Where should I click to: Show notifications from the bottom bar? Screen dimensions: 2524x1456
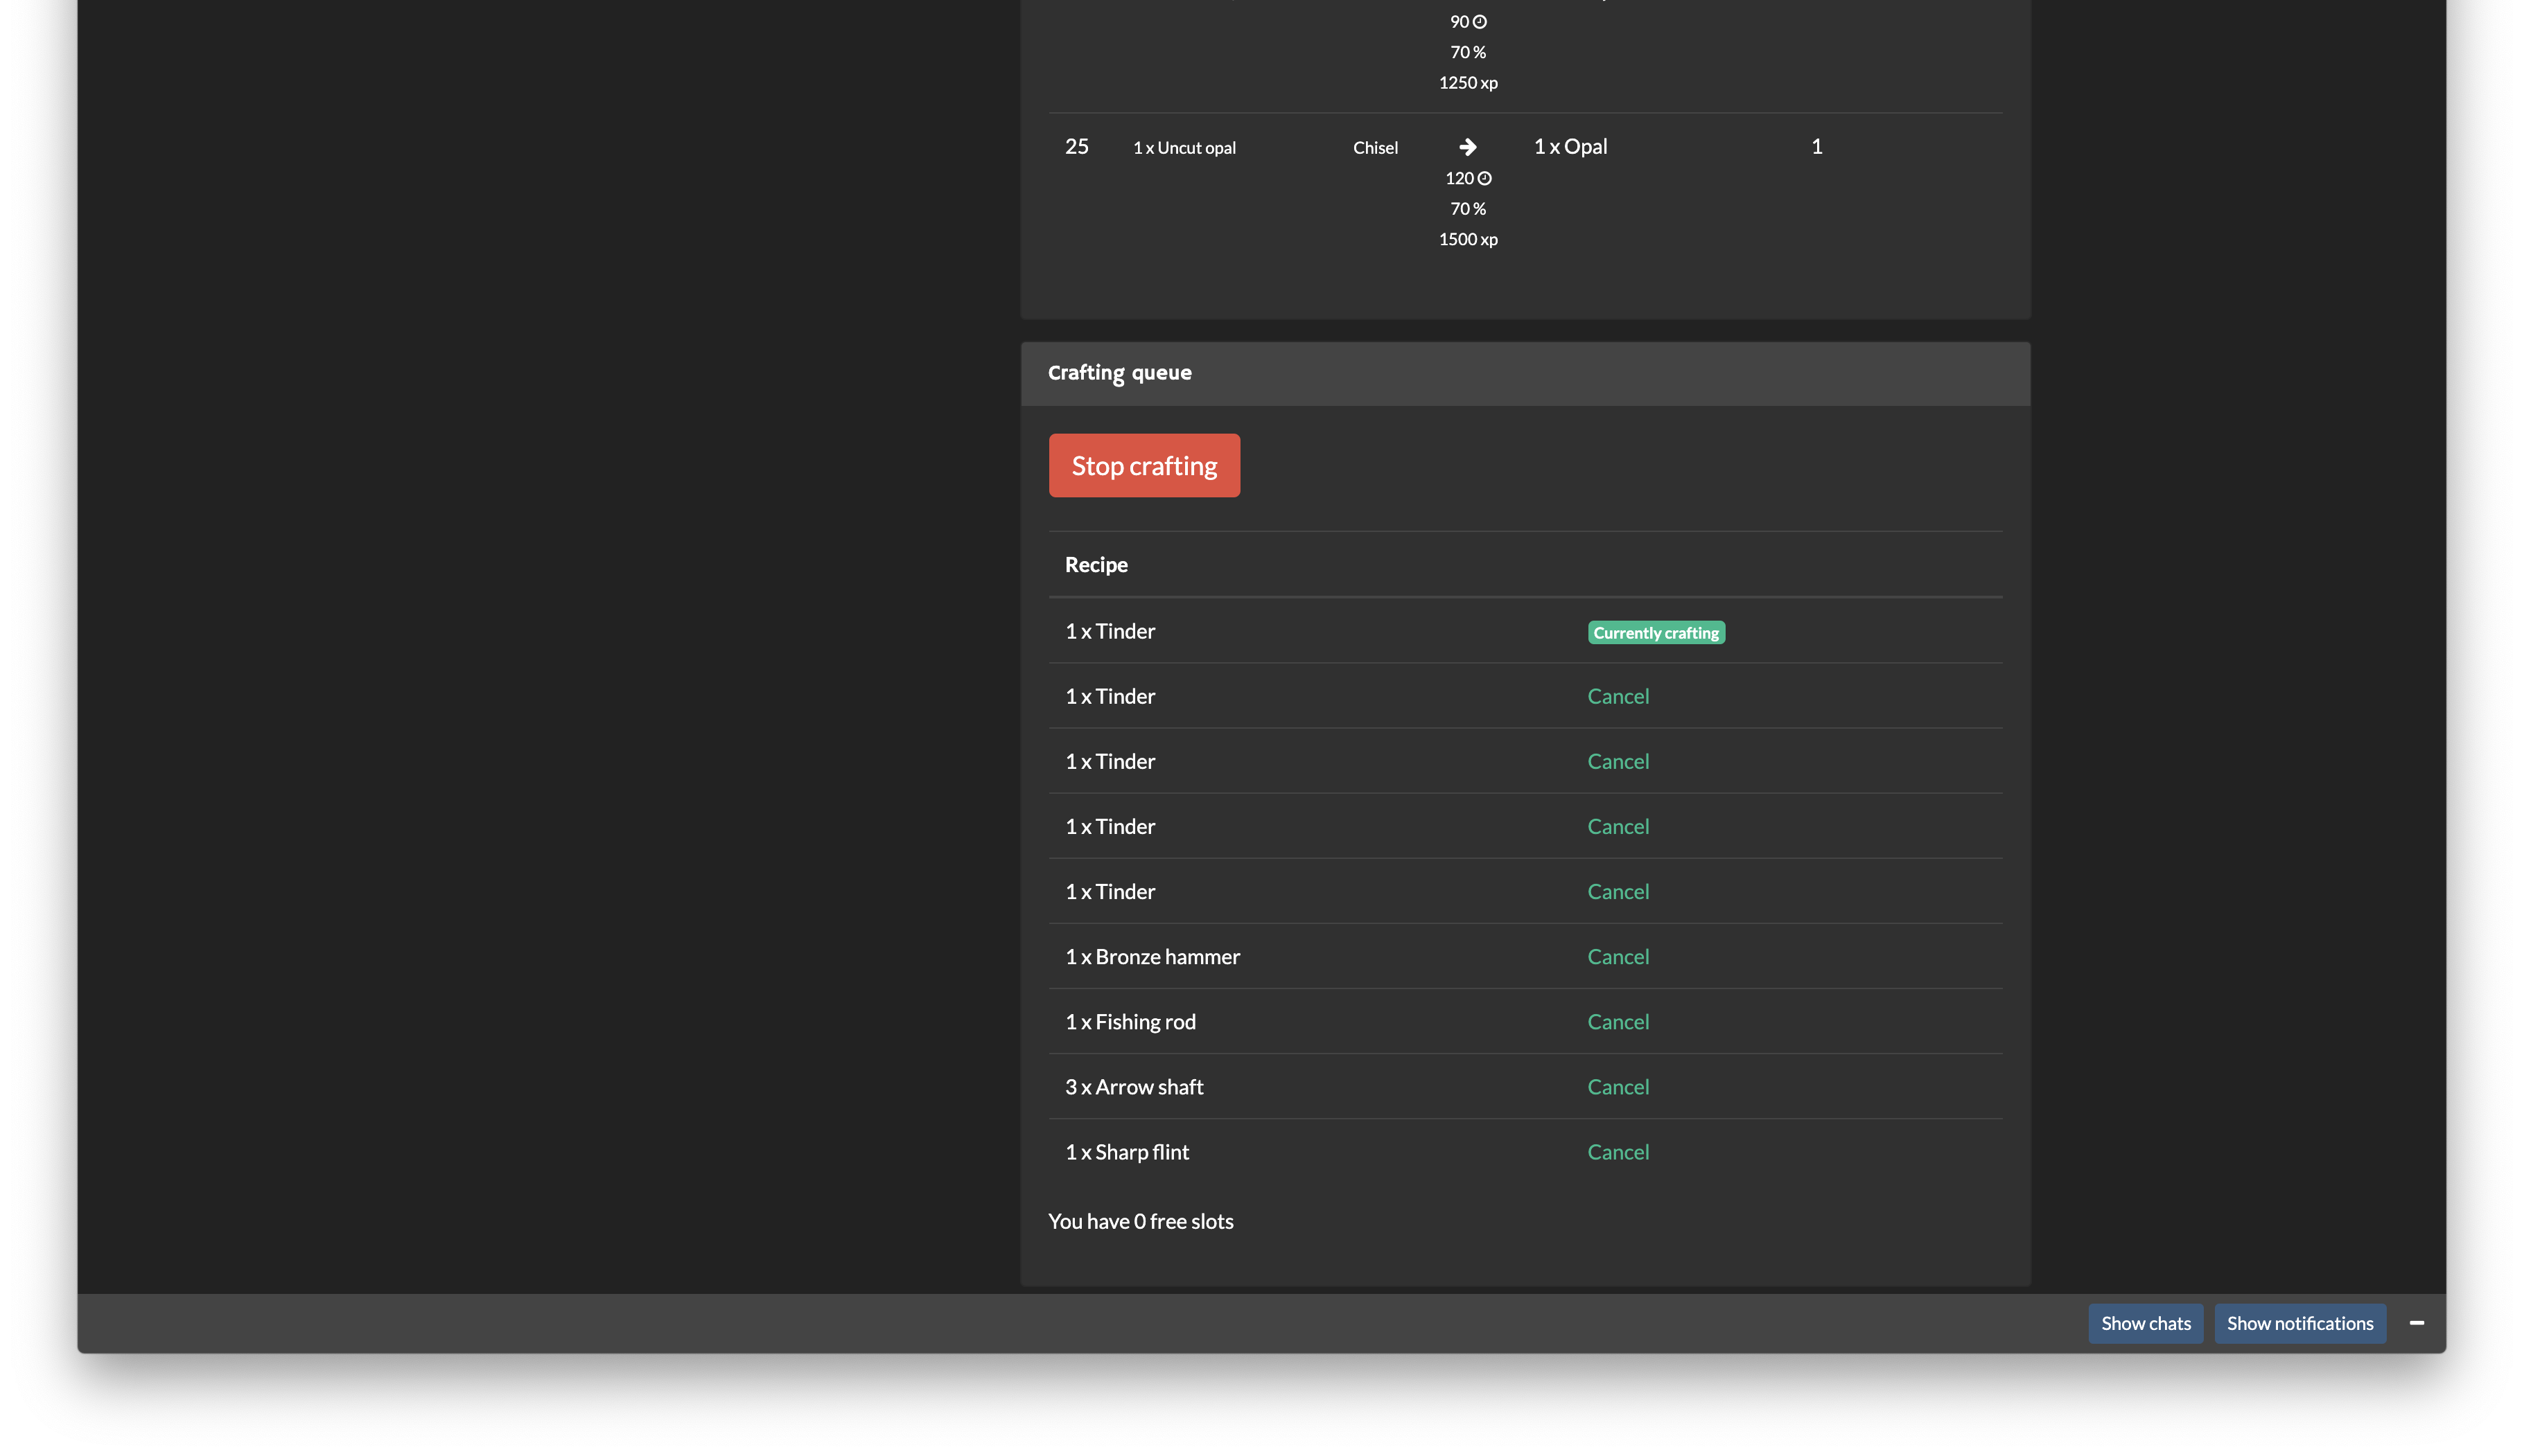(x=2300, y=1323)
